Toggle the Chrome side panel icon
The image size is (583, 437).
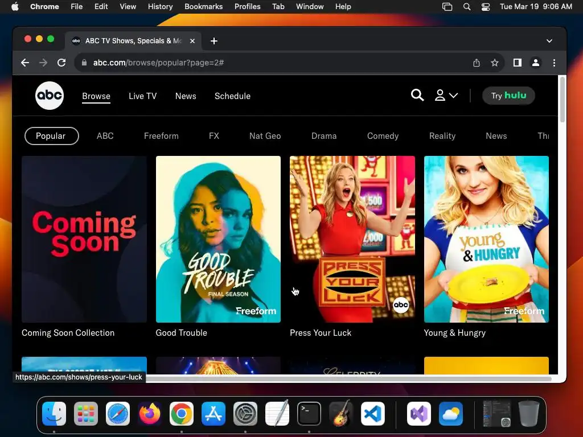click(517, 63)
